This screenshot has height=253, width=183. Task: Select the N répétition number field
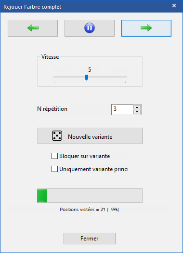click(122, 109)
